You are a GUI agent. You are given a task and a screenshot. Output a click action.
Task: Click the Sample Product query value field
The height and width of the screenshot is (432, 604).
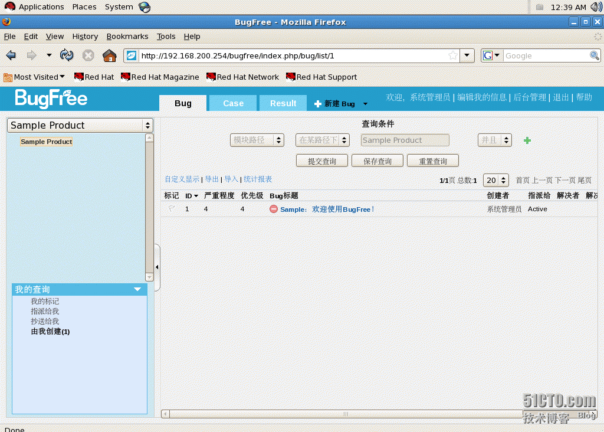point(405,140)
